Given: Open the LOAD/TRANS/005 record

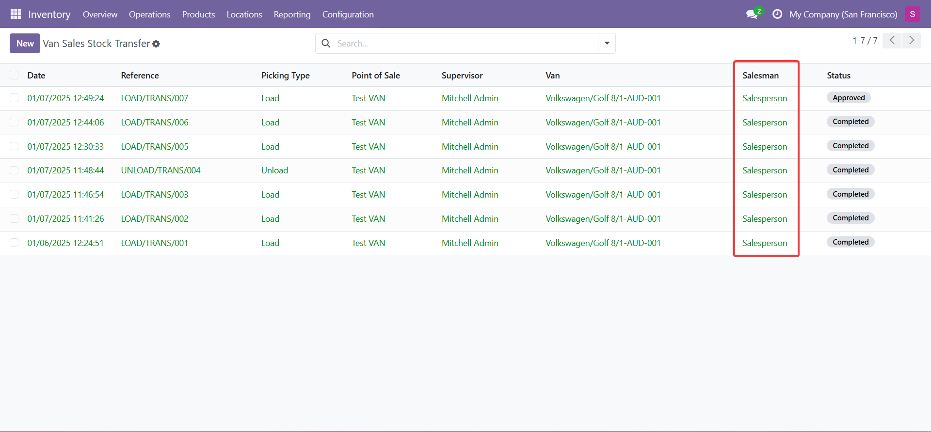Looking at the screenshot, I should click(154, 147).
